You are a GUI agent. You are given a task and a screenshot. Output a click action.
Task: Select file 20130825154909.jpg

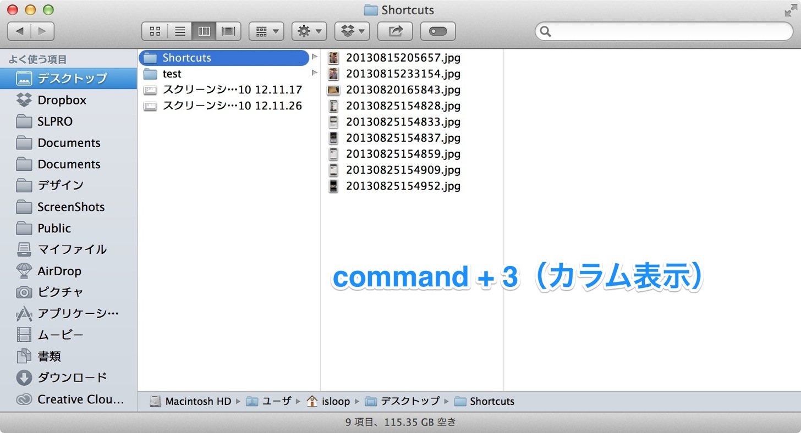tap(394, 170)
